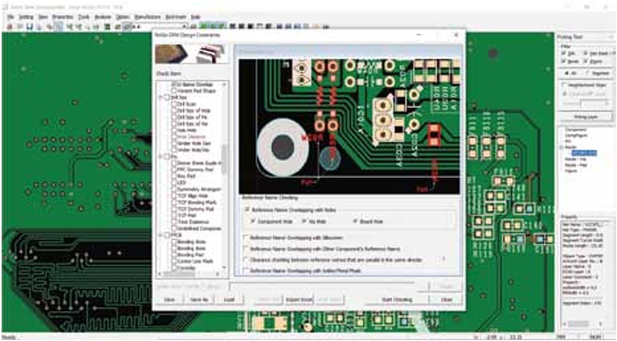
Task: Collapse the Pin tree group
Action: click(x=160, y=157)
